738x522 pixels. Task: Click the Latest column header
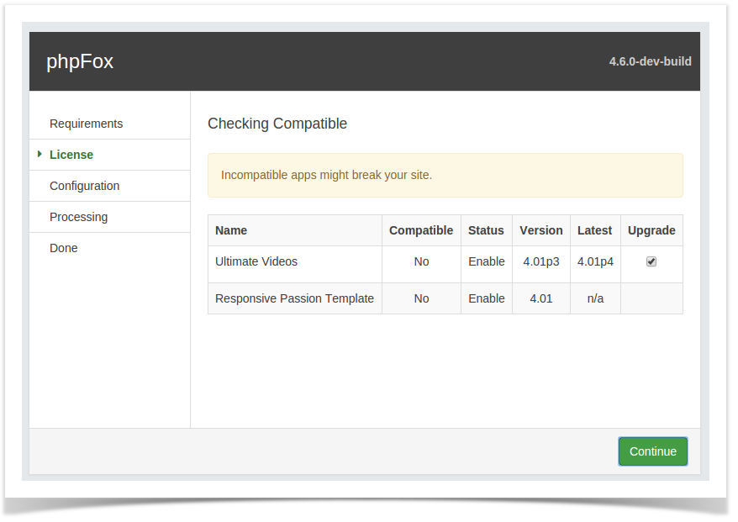[594, 230]
